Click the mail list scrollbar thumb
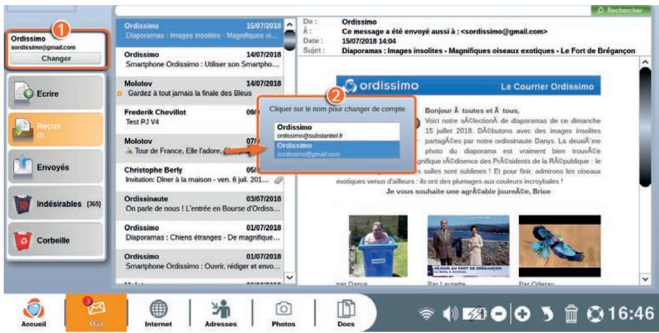 coord(289,40)
